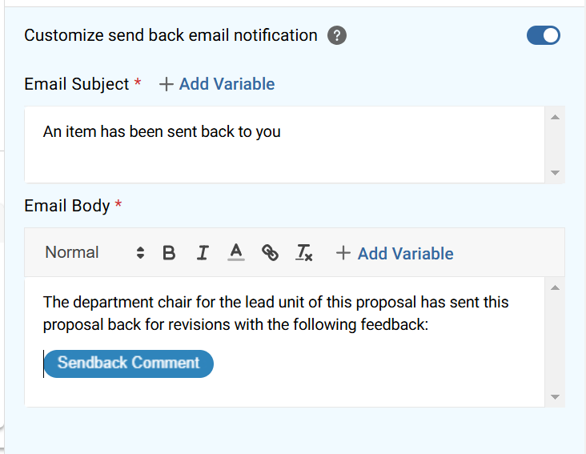This screenshot has height=454, width=586.
Task: Toggle bold formatting in email body
Action: (x=169, y=253)
